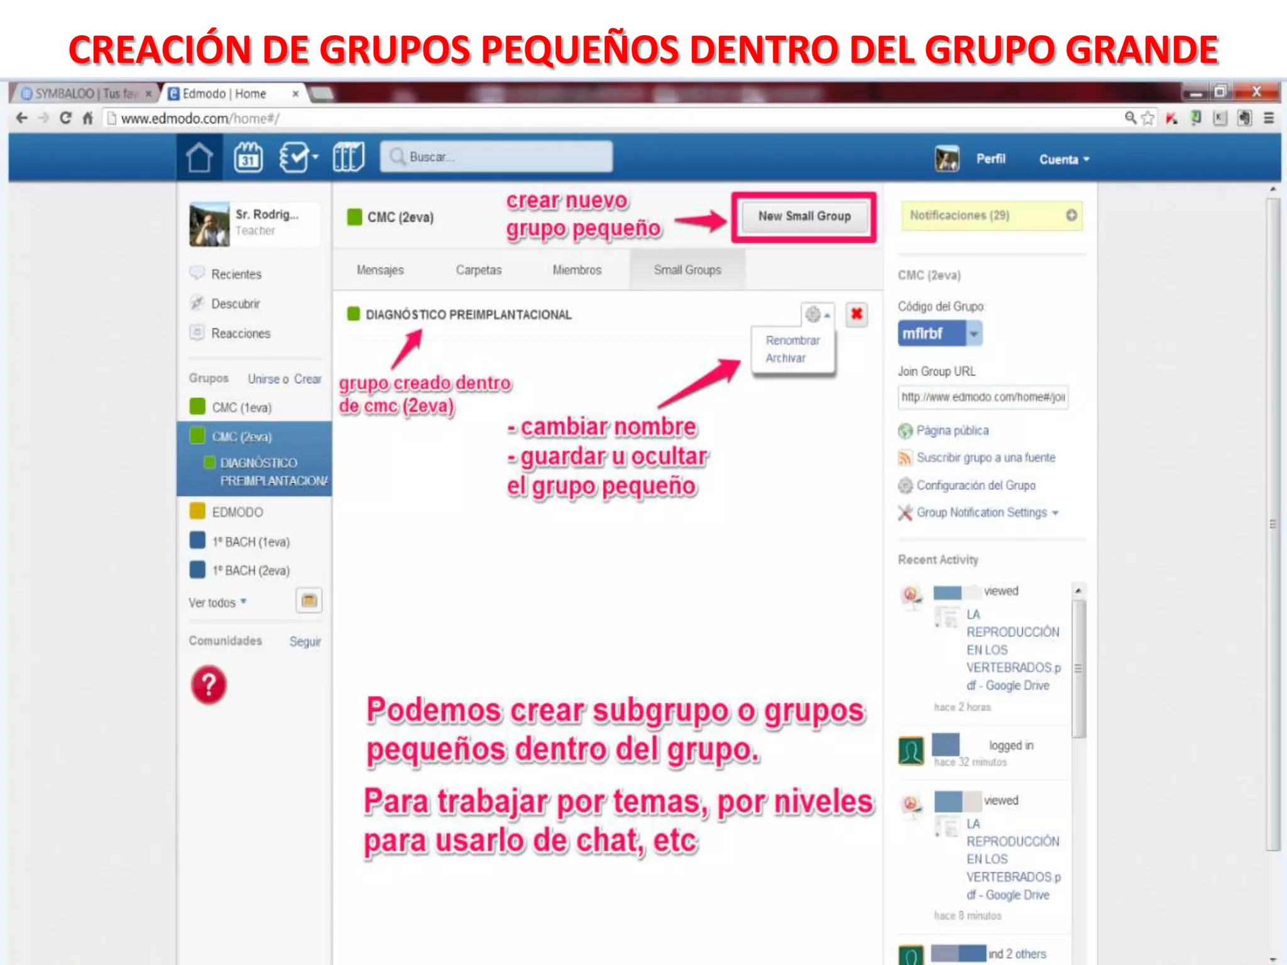
Task: Open Recientes in sidebar
Action: coord(236,274)
